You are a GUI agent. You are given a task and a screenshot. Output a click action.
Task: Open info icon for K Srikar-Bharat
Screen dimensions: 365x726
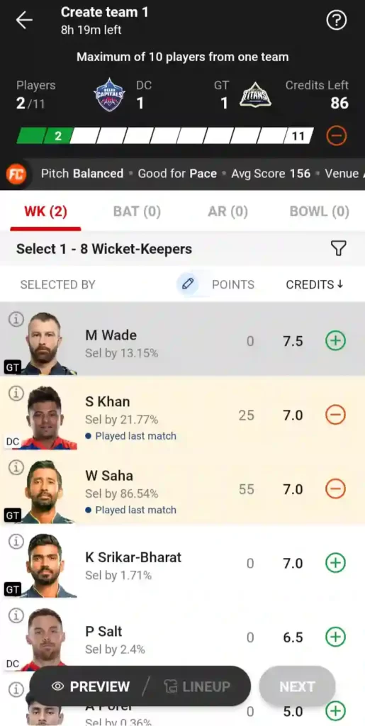(x=16, y=541)
